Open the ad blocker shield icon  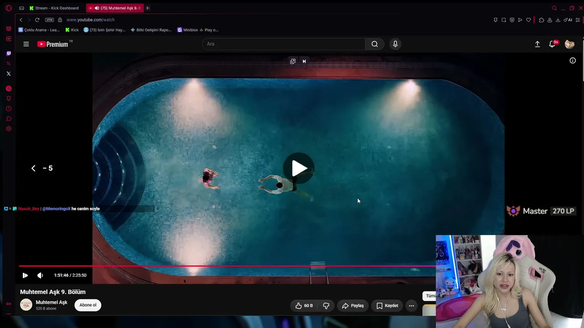tap(512, 20)
